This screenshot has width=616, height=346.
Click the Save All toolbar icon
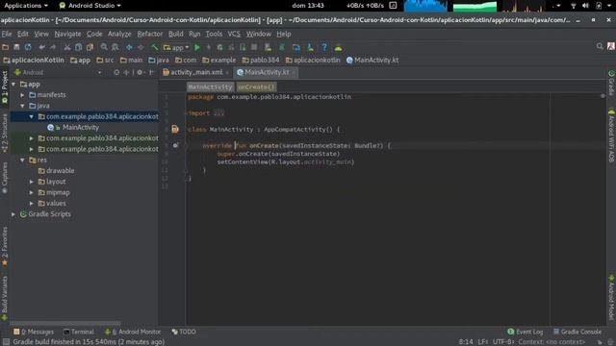pyautogui.click(x=16, y=47)
